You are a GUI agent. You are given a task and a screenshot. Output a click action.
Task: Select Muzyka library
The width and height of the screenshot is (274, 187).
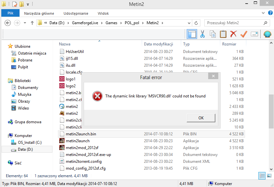point(24,94)
